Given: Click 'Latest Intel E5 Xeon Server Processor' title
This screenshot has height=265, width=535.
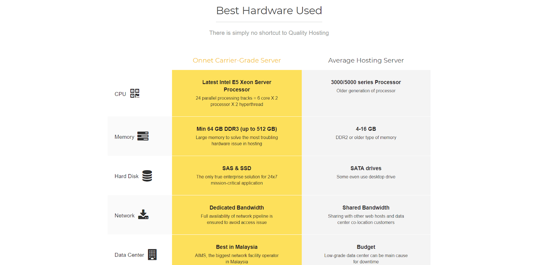Looking at the screenshot, I should pyautogui.click(x=237, y=86).
